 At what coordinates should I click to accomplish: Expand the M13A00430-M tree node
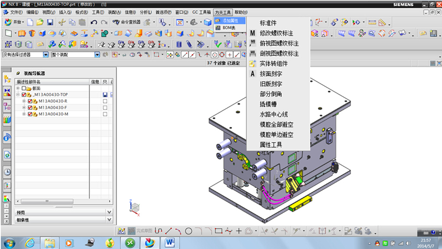[24, 114]
